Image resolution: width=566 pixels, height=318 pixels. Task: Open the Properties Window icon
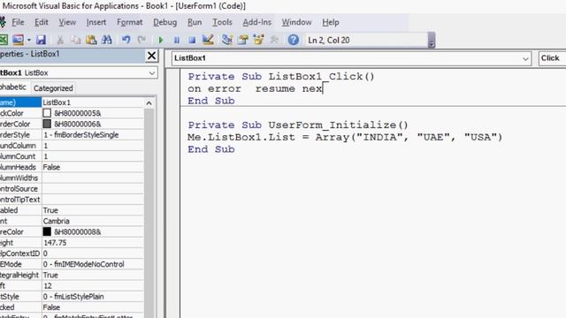[243, 40]
